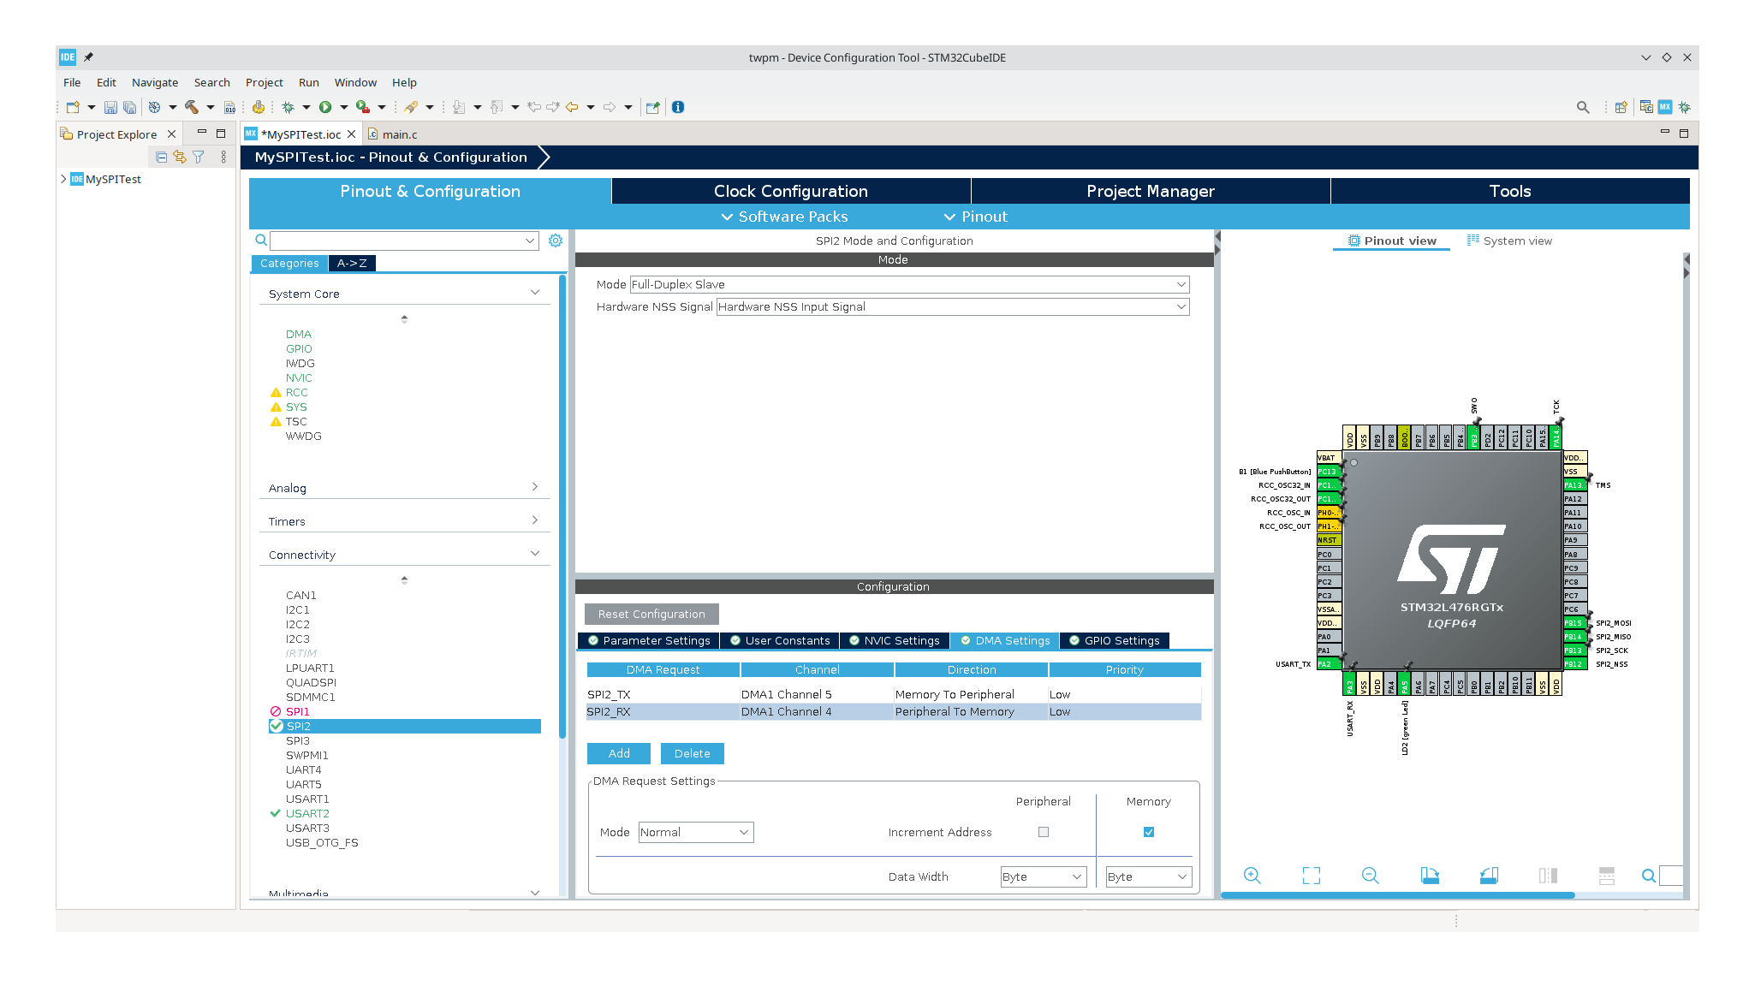This screenshot has height=998, width=1755.
Task: Rotate the chip clockwise
Action: pyautogui.click(x=1430, y=876)
